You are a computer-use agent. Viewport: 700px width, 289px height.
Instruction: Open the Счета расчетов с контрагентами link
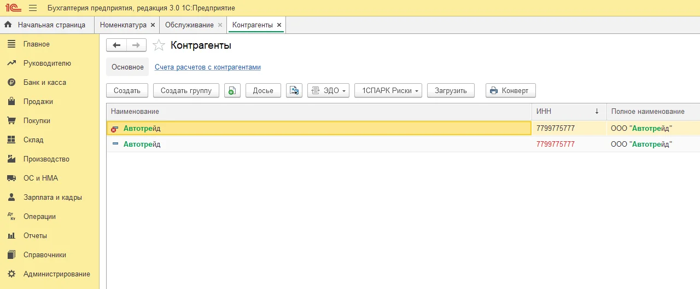(208, 67)
